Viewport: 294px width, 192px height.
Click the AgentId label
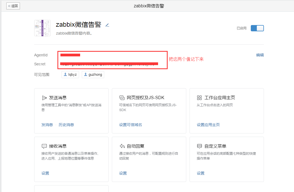tap(41, 55)
